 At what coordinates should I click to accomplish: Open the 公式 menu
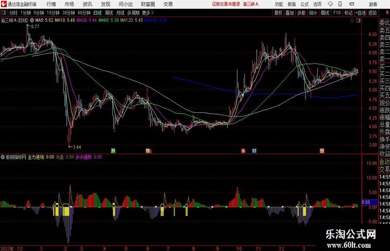(x=305, y=4)
